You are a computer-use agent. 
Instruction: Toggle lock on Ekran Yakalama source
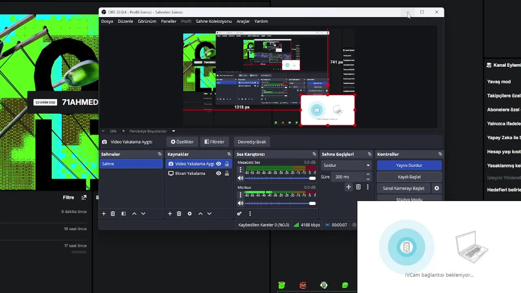(x=227, y=173)
